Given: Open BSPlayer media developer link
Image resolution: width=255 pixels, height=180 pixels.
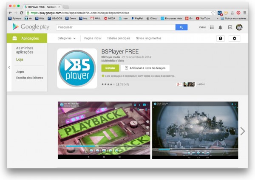Looking at the screenshot, I should tap(110, 57).
